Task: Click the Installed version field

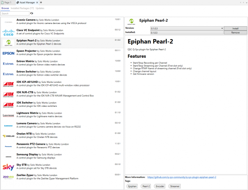Action: coord(187,33)
